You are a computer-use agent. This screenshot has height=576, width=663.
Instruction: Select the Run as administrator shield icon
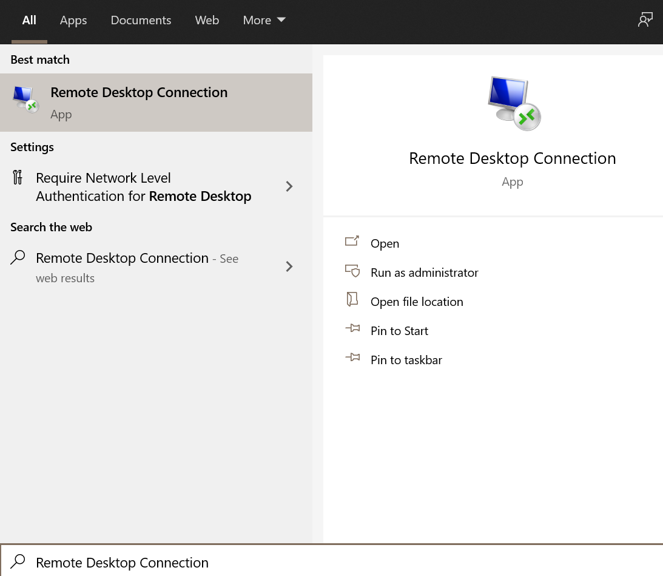coord(352,271)
